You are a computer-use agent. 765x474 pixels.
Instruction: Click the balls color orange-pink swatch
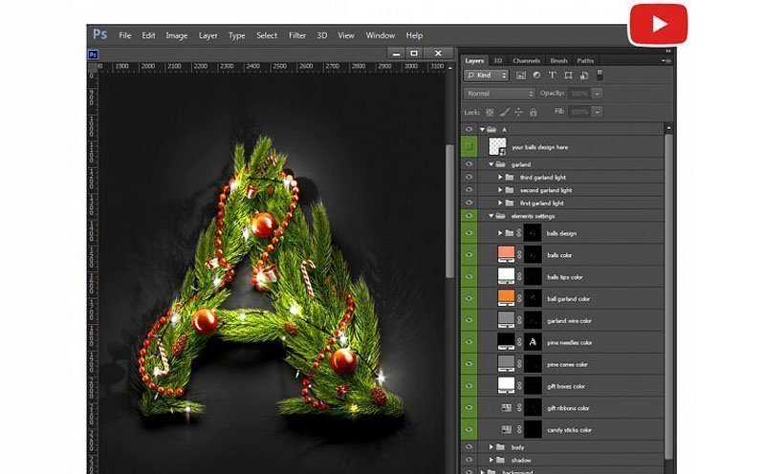506,254
